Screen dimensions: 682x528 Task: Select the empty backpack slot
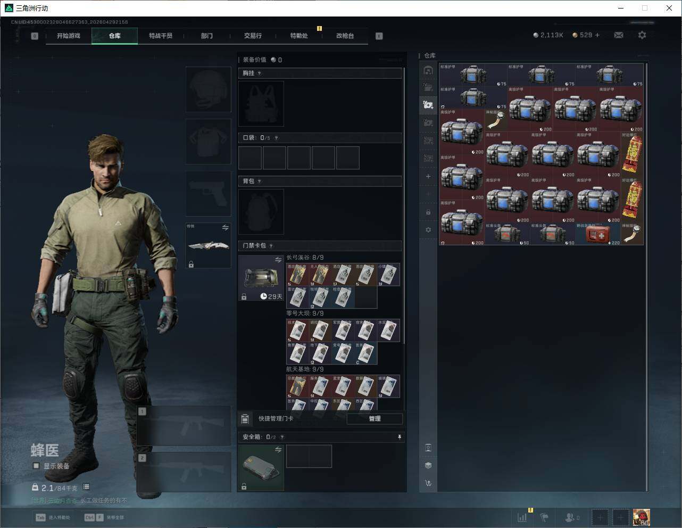pos(261,212)
